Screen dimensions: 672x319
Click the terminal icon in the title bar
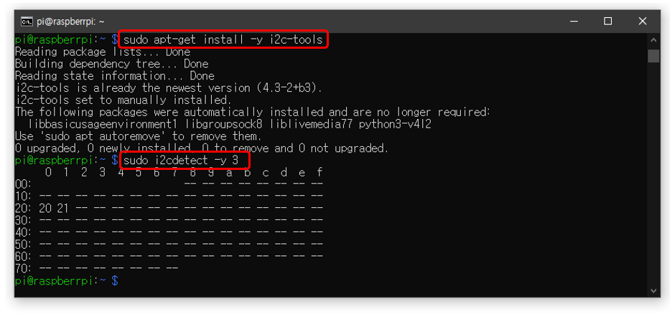[27, 22]
